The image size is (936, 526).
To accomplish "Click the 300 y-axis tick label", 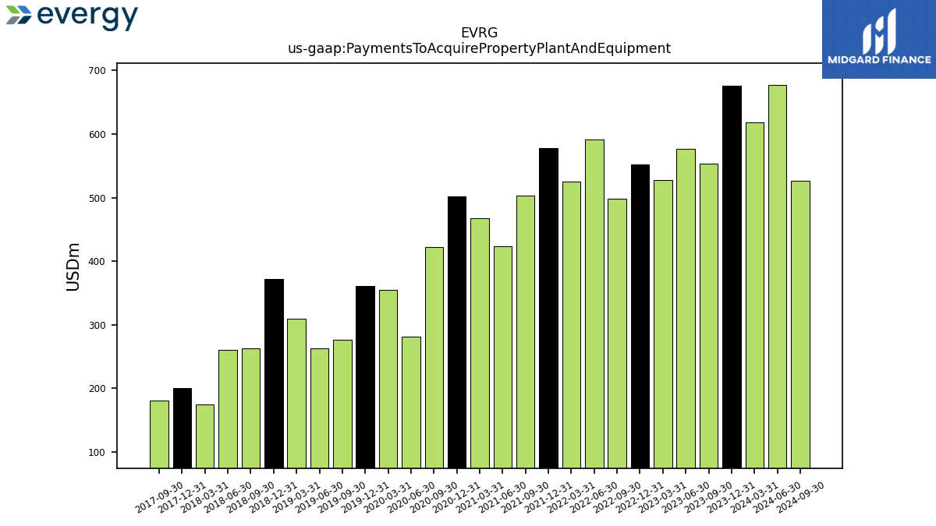I will 98,325.
